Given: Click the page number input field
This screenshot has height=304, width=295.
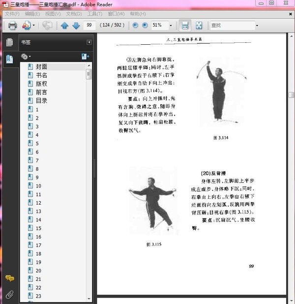Looking at the screenshot, I should tap(90, 25).
